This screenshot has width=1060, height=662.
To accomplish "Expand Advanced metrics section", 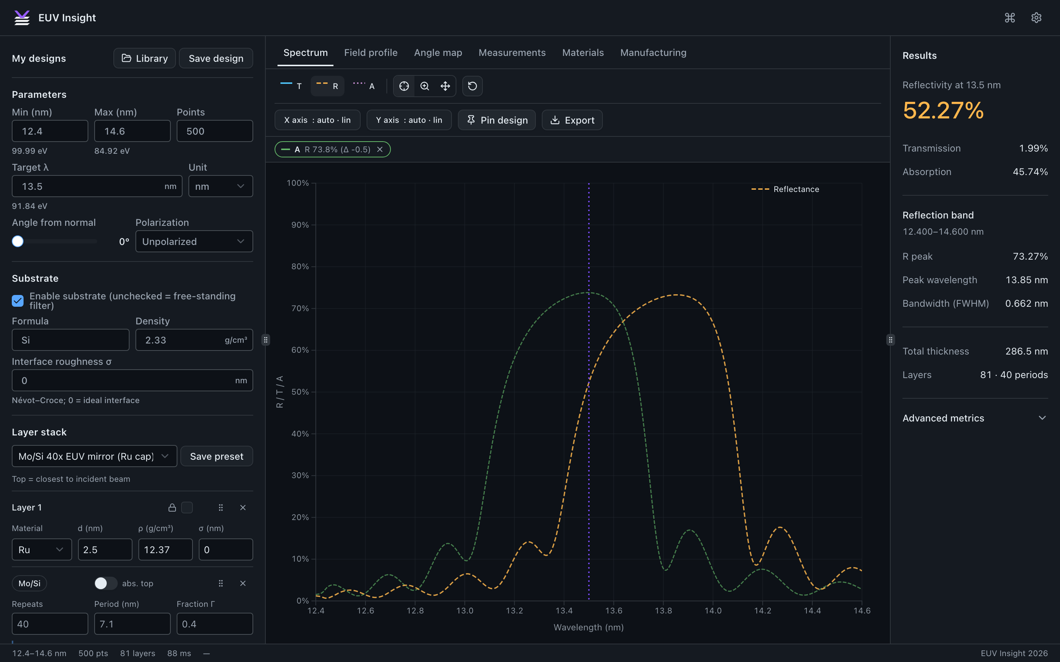I will pos(975,418).
